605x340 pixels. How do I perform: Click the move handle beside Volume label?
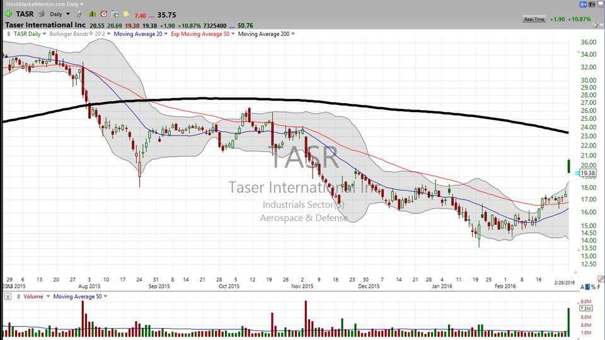click(x=18, y=297)
